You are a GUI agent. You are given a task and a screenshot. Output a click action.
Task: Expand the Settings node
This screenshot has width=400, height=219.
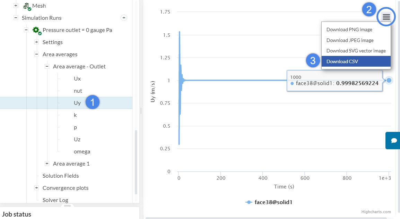[x=36, y=42]
